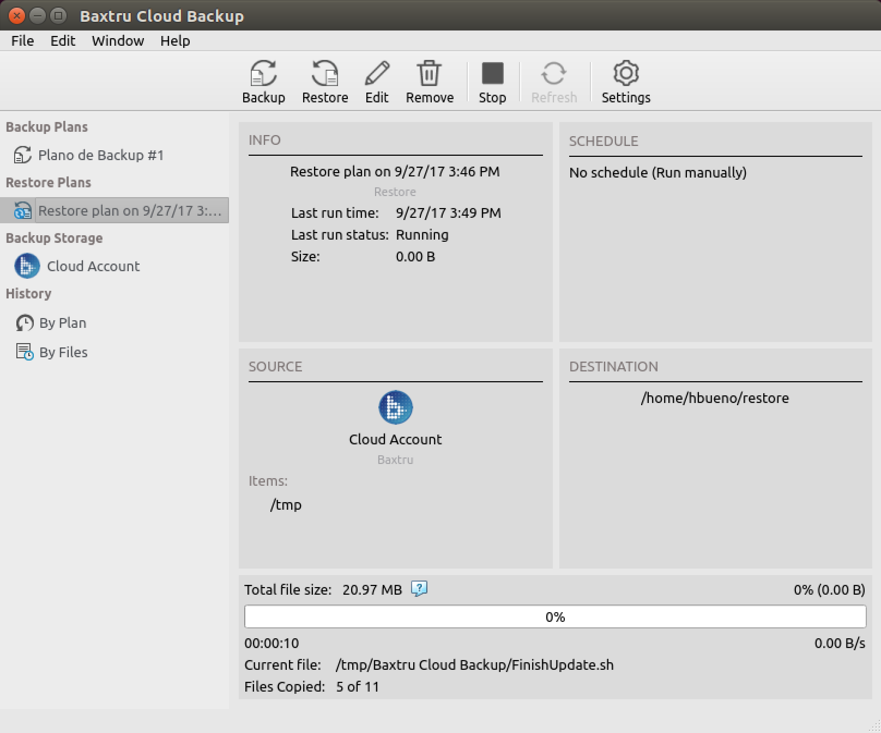The height and width of the screenshot is (733, 881).
Task: Click the Baxtru logo in the Source panel
Action: coord(395,407)
